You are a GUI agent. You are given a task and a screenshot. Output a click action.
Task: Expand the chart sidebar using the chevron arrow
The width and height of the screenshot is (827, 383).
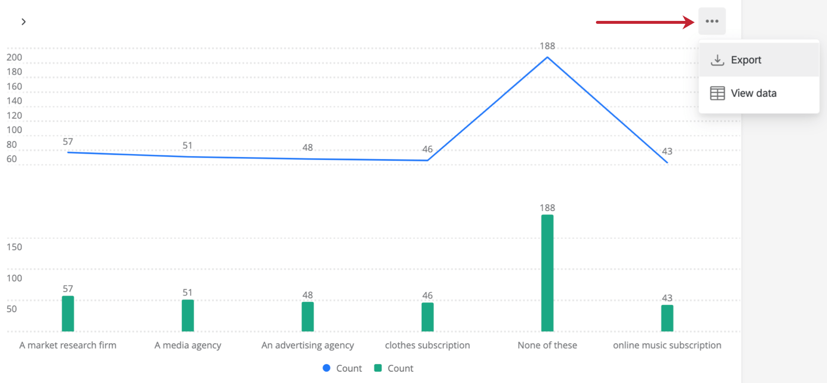click(23, 21)
